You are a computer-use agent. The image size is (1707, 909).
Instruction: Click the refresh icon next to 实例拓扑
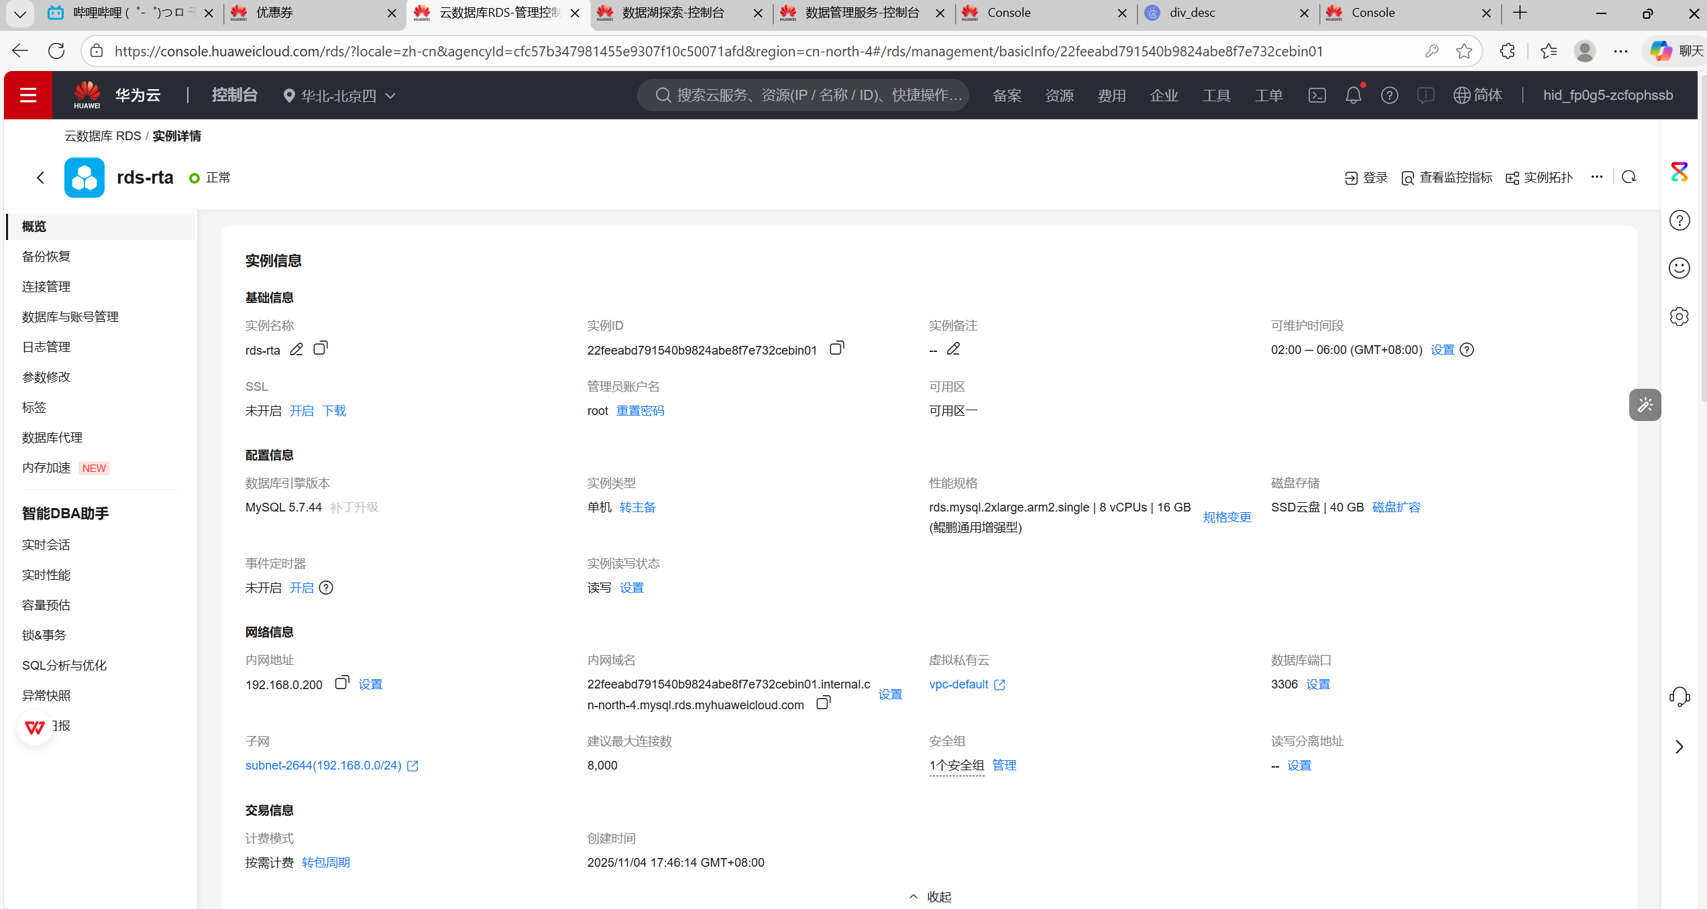(x=1629, y=177)
